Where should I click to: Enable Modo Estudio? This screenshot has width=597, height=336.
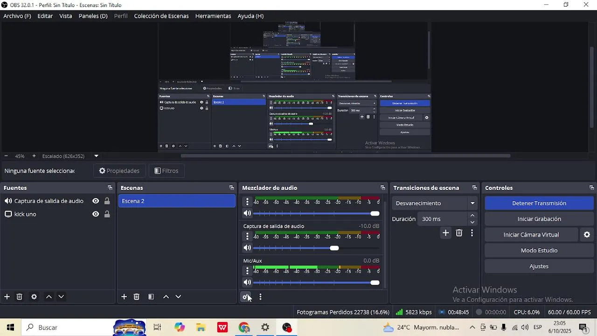click(539, 251)
